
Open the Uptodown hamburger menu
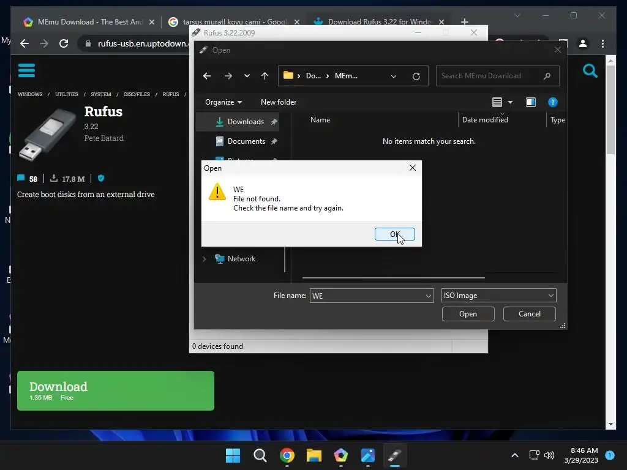click(26, 70)
